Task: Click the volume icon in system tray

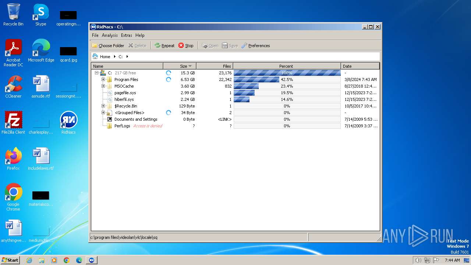Action: pos(418,260)
